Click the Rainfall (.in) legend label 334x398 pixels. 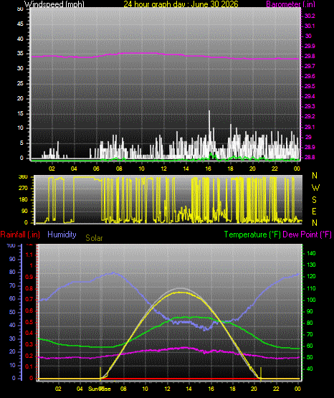[20, 234]
